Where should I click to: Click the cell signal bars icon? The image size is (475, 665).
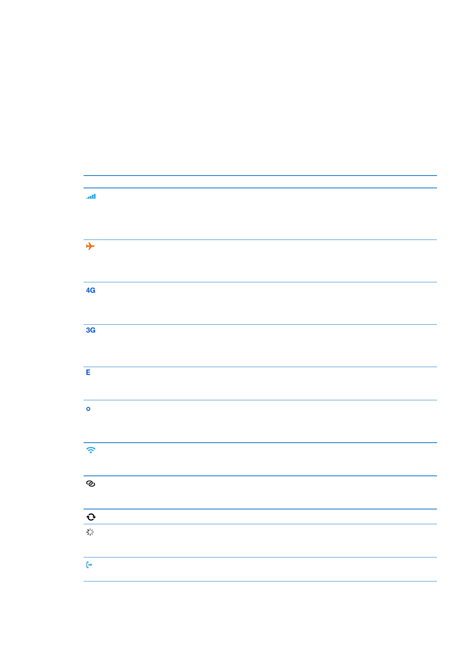point(91,196)
